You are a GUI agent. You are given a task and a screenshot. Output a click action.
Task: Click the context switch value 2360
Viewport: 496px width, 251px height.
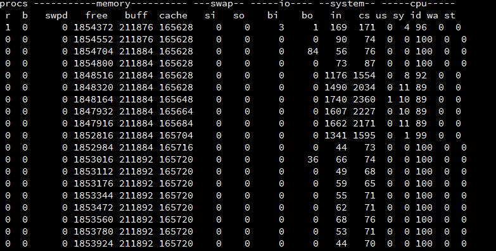pyautogui.click(x=364, y=99)
